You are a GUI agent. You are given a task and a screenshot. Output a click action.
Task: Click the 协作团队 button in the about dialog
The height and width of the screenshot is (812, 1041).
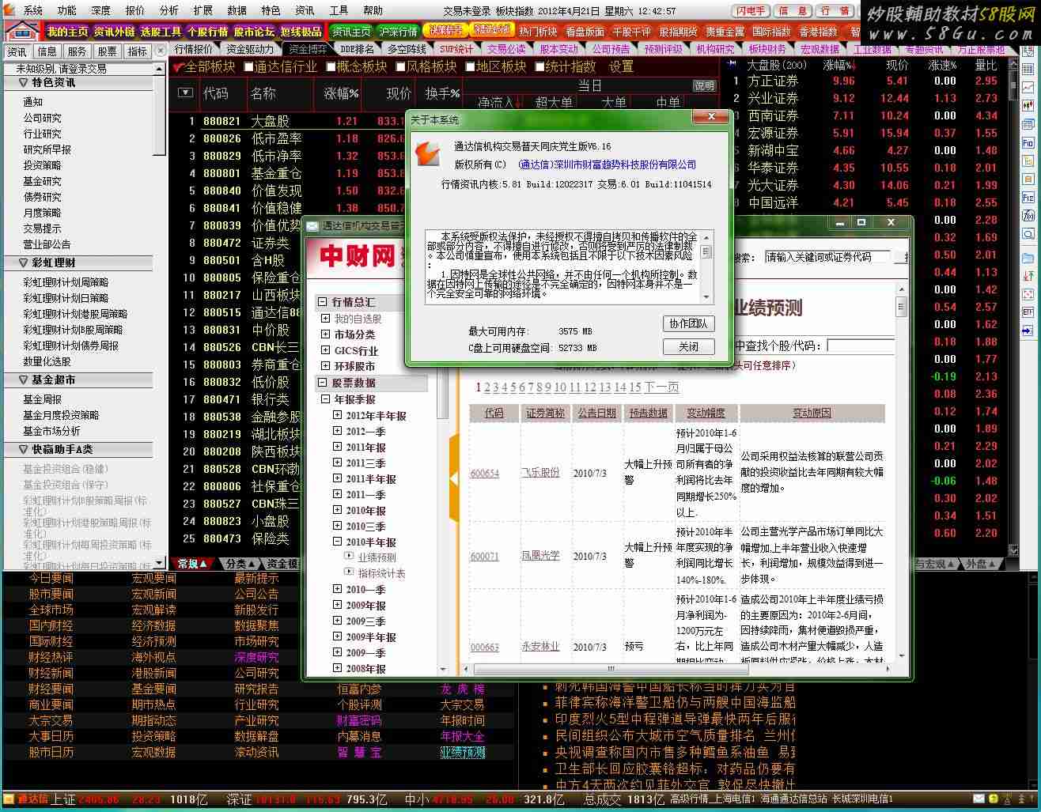[688, 323]
